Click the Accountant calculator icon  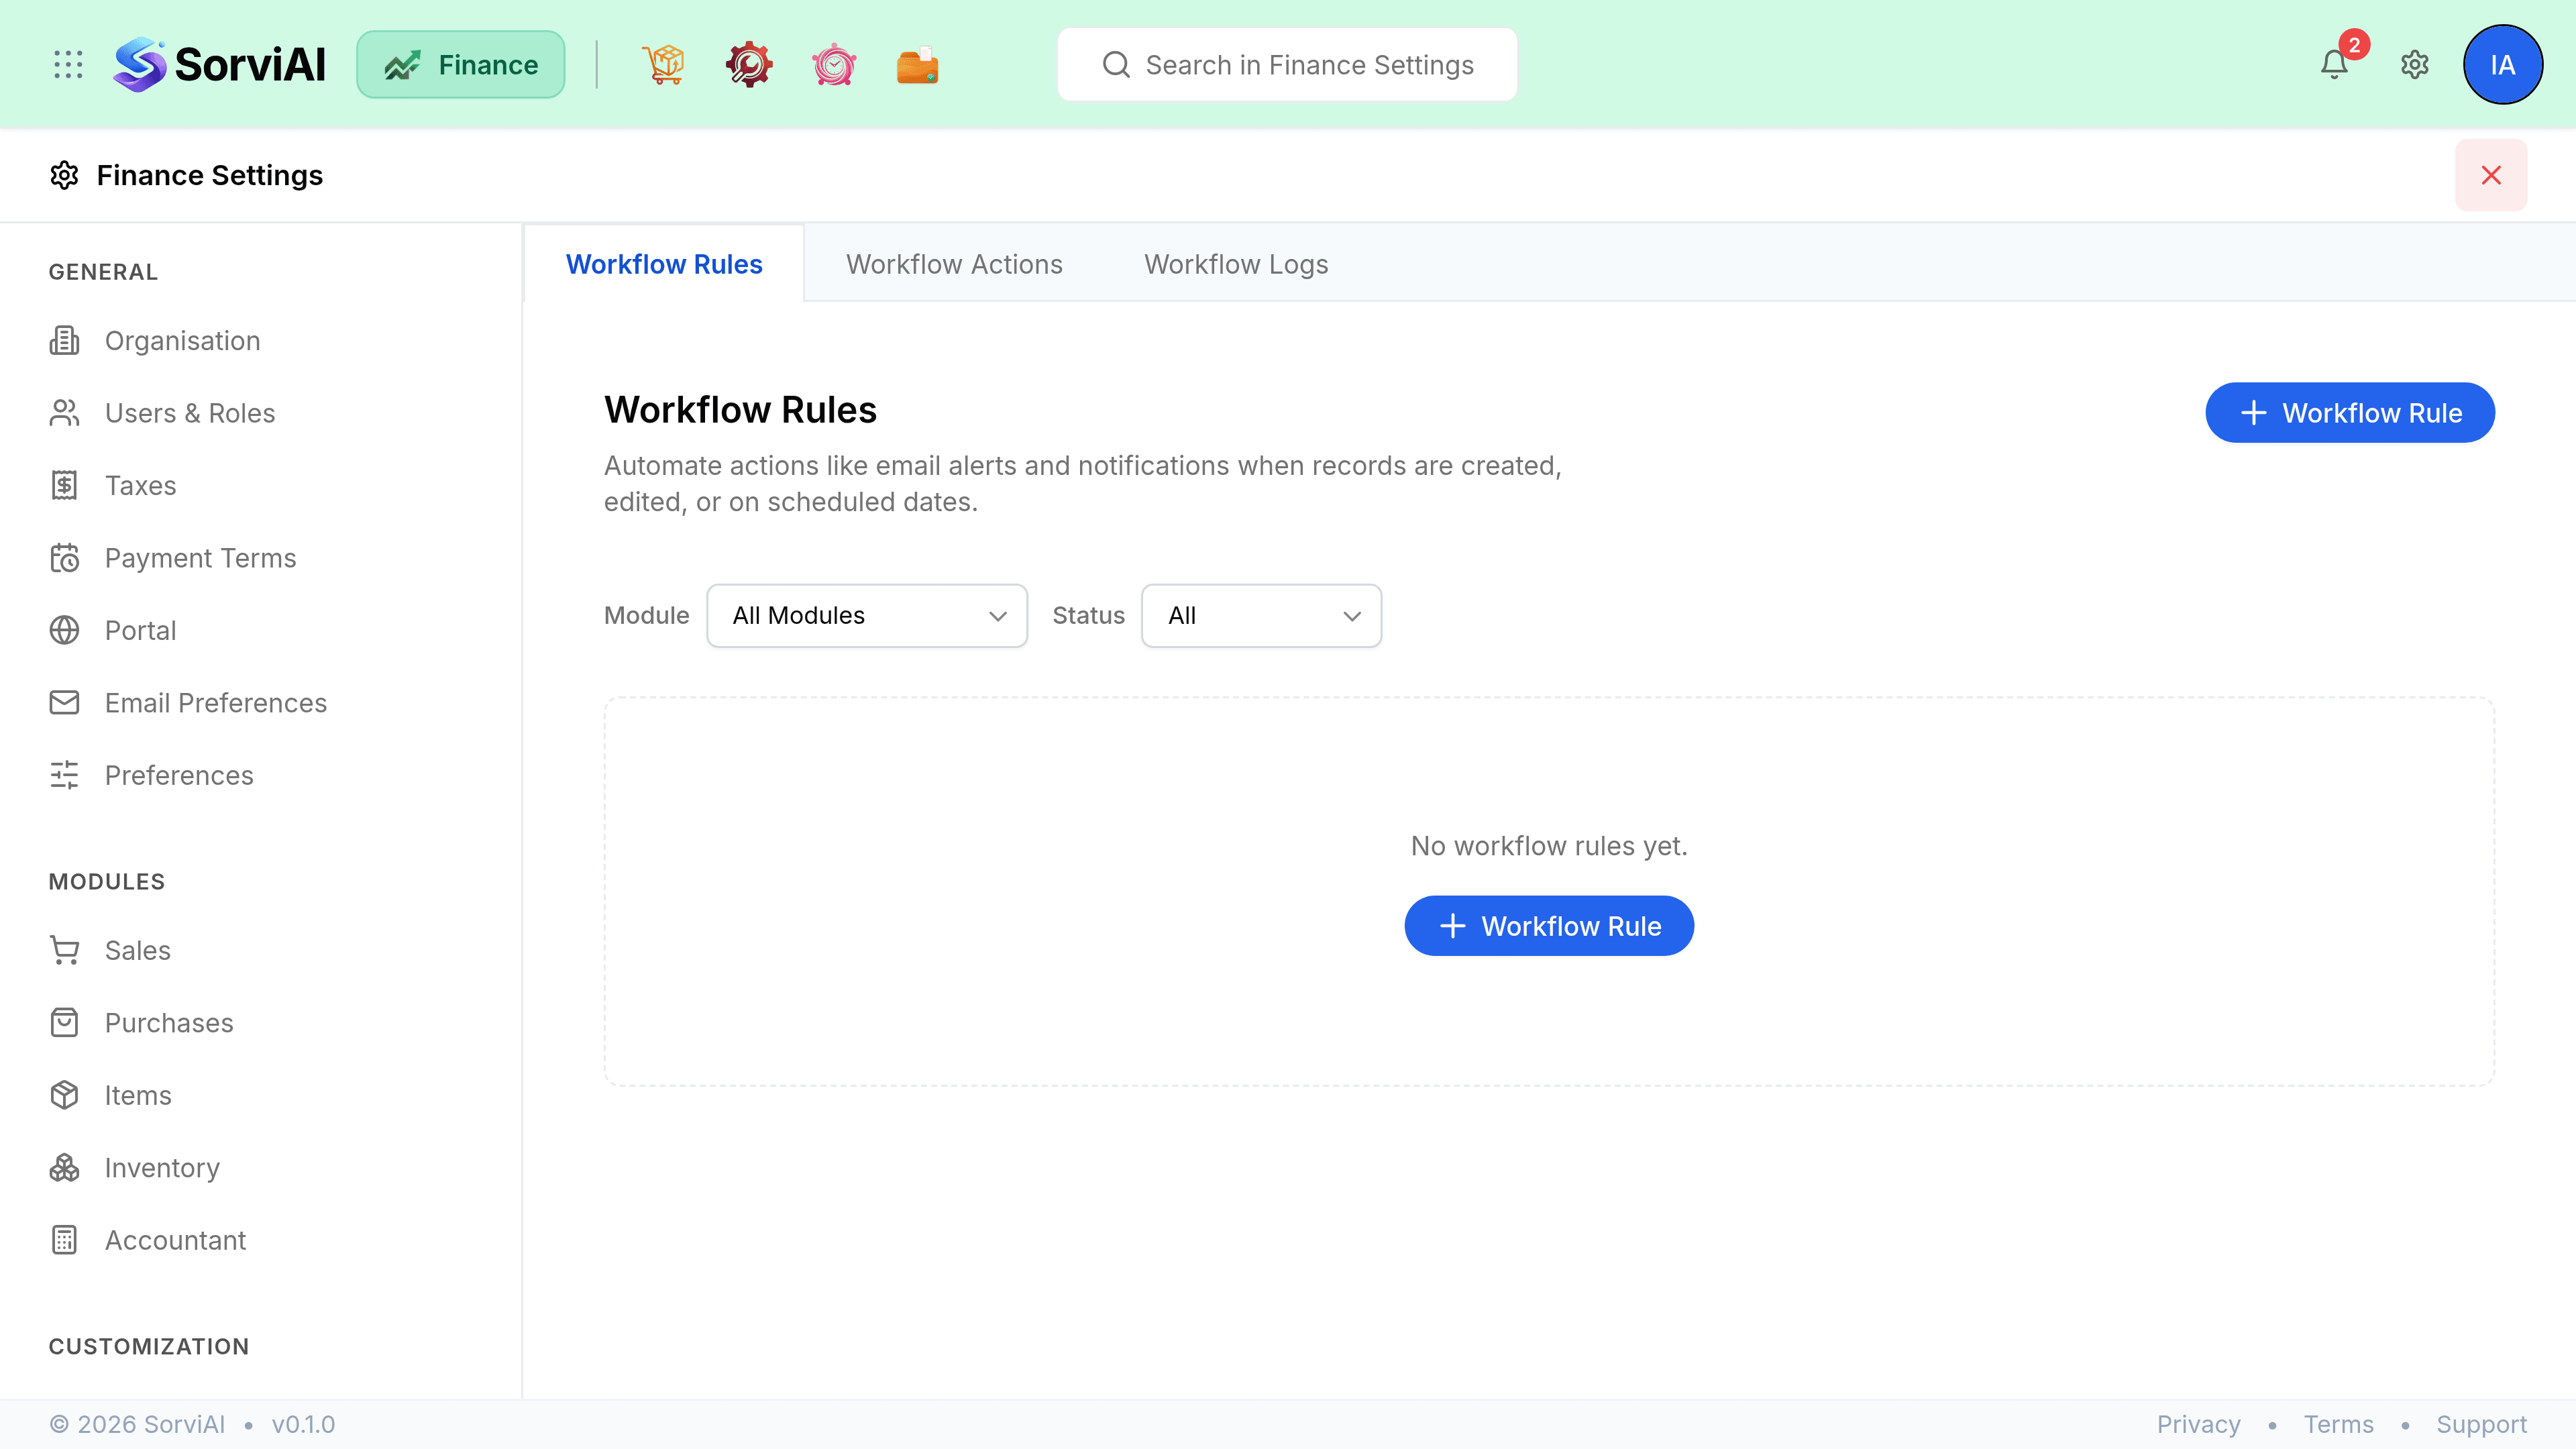pos(64,1241)
